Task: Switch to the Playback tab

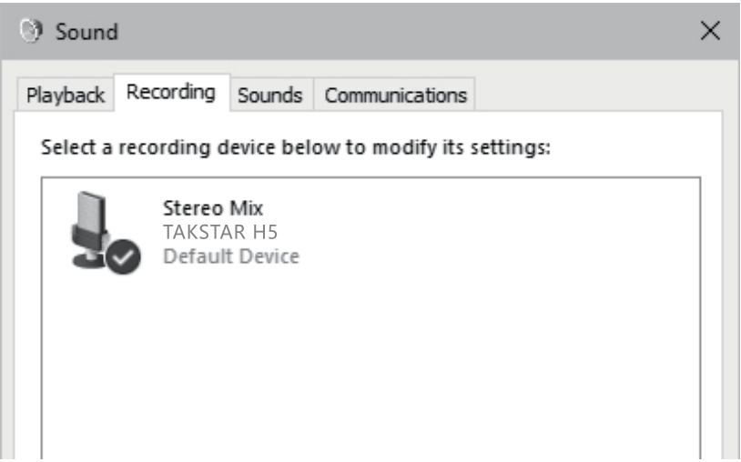Action: pyautogui.click(x=65, y=95)
